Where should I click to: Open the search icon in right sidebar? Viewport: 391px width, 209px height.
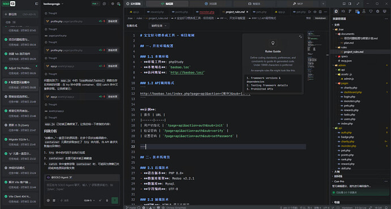[x=343, y=11]
